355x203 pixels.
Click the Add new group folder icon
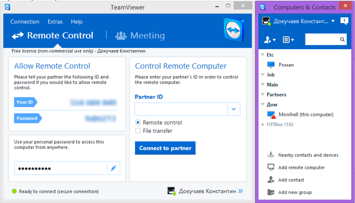coord(271,192)
